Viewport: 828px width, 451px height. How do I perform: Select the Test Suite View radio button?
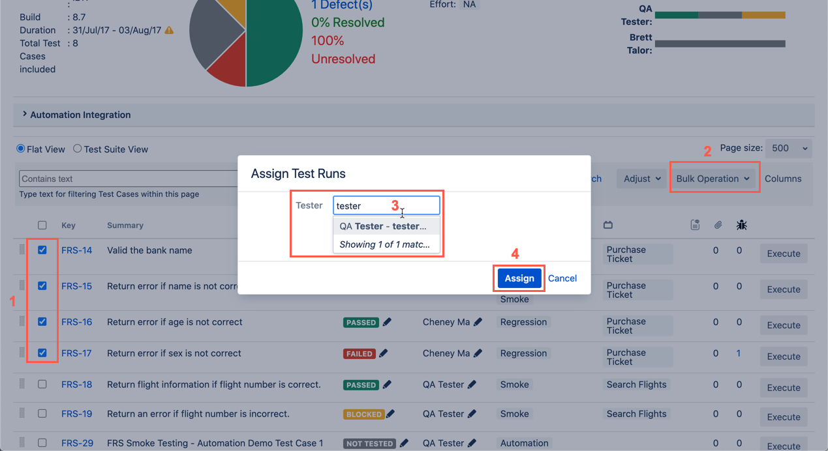tap(78, 149)
